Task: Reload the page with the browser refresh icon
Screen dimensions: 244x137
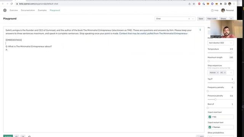Action: tap(12, 4)
